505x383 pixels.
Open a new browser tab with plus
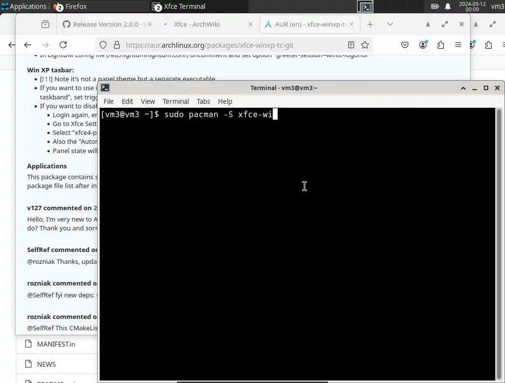pyautogui.click(x=370, y=25)
